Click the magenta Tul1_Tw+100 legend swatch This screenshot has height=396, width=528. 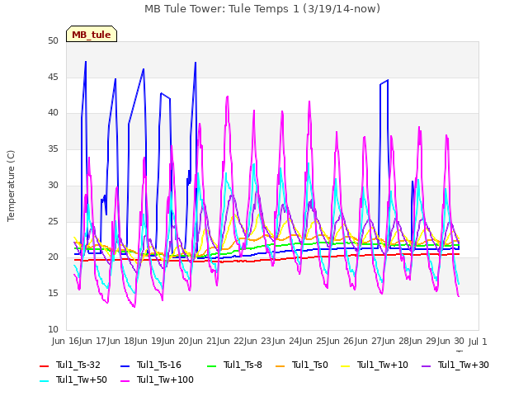125,380
